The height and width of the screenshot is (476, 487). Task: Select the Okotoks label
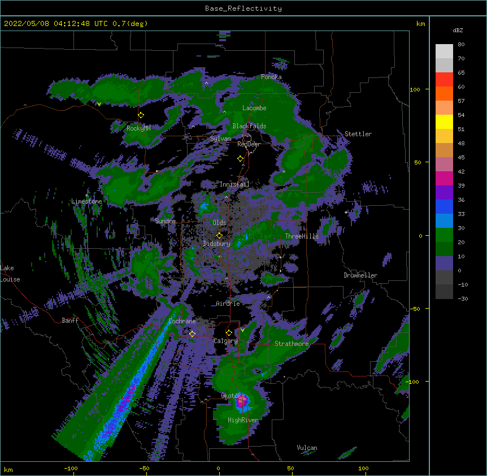click(233, 396)
